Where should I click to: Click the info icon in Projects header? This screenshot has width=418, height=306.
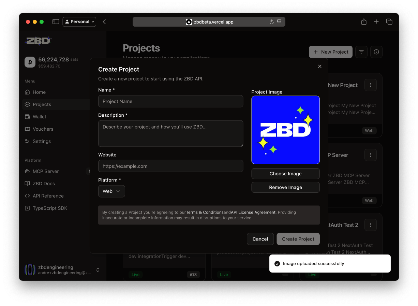click(x=376, y=52)
